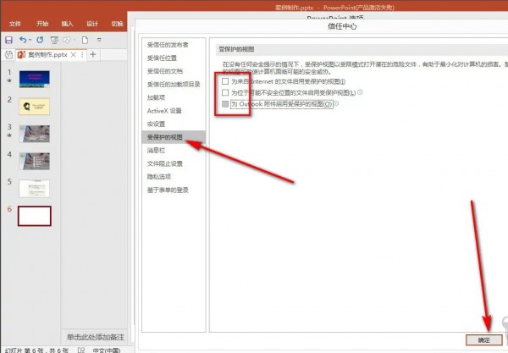508x353 pixels.
Task: Toggle unsafe locations protected view checkbox
Action: [x=225, y=92]
